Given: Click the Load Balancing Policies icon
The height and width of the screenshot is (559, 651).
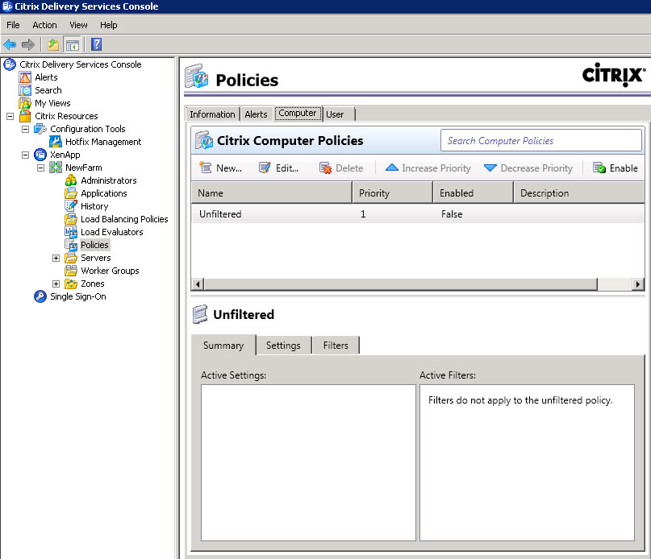Looking at the screenshot, I should click(71, 219).
